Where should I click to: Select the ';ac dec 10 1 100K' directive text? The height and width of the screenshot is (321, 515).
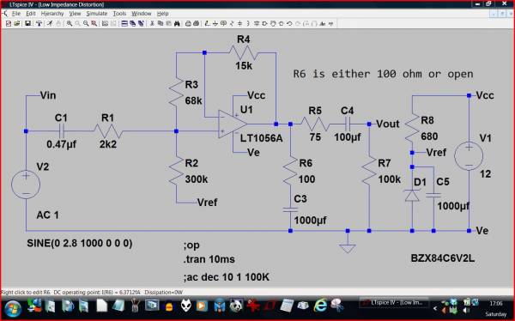(227, 277)
